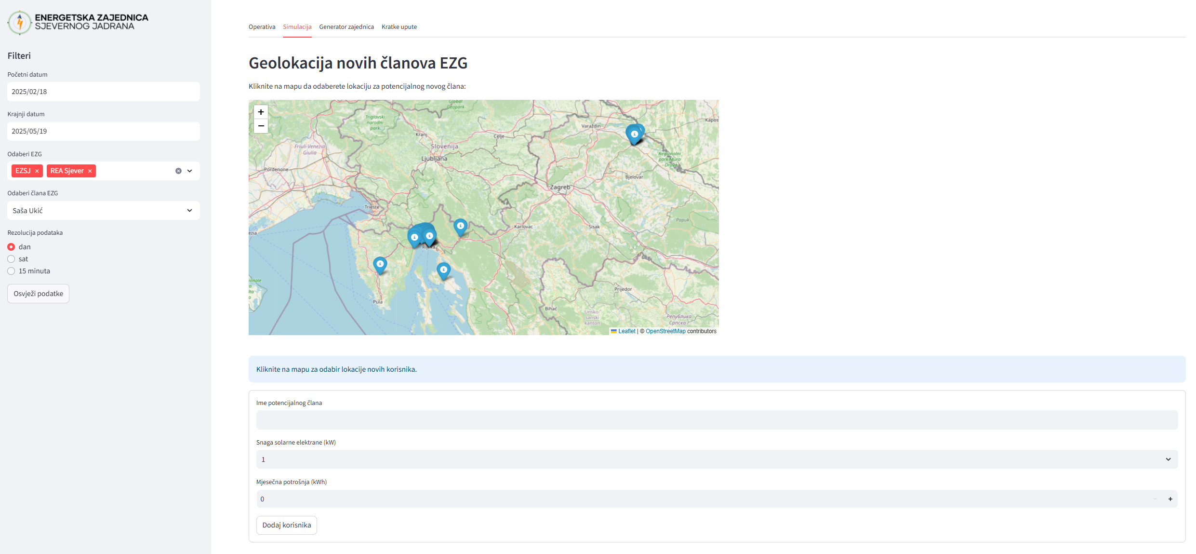Clear all selected EZG values
Screen dimensions: 1196x554
(178, 171)
